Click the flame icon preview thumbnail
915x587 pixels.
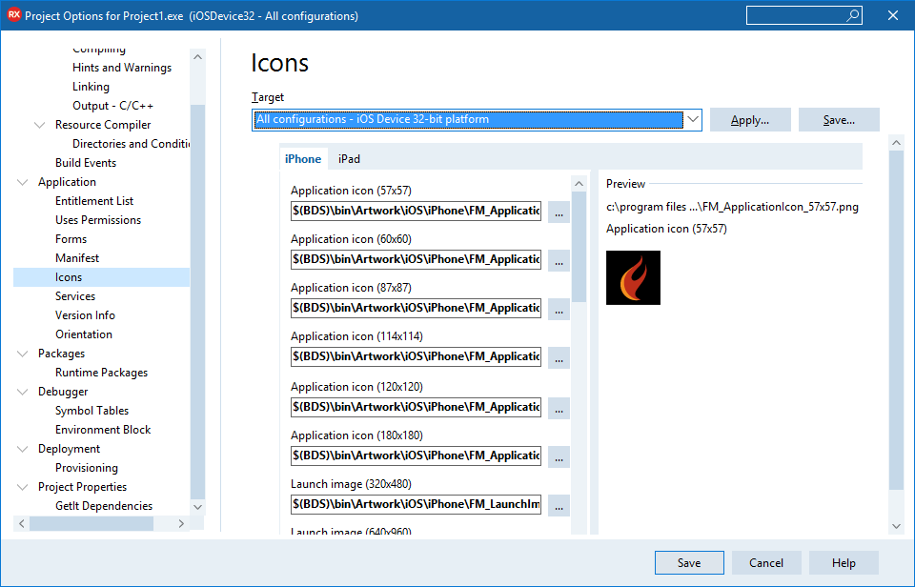point(633,277)
